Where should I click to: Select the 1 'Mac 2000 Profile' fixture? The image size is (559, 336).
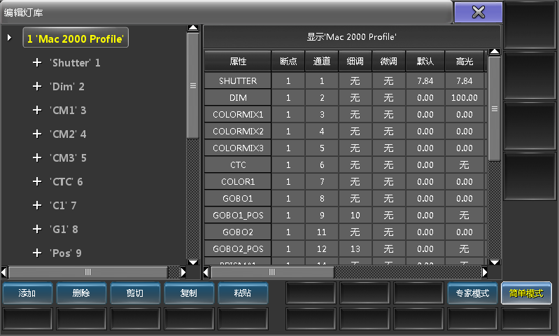tap(76, 38)
